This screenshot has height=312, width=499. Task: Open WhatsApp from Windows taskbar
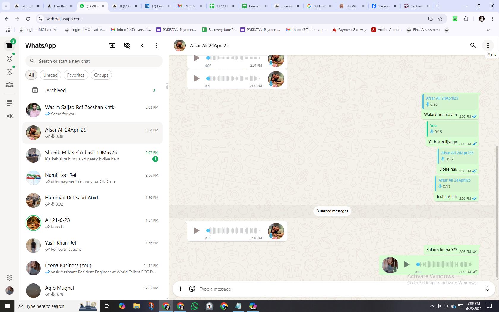(x=195, y=306)
